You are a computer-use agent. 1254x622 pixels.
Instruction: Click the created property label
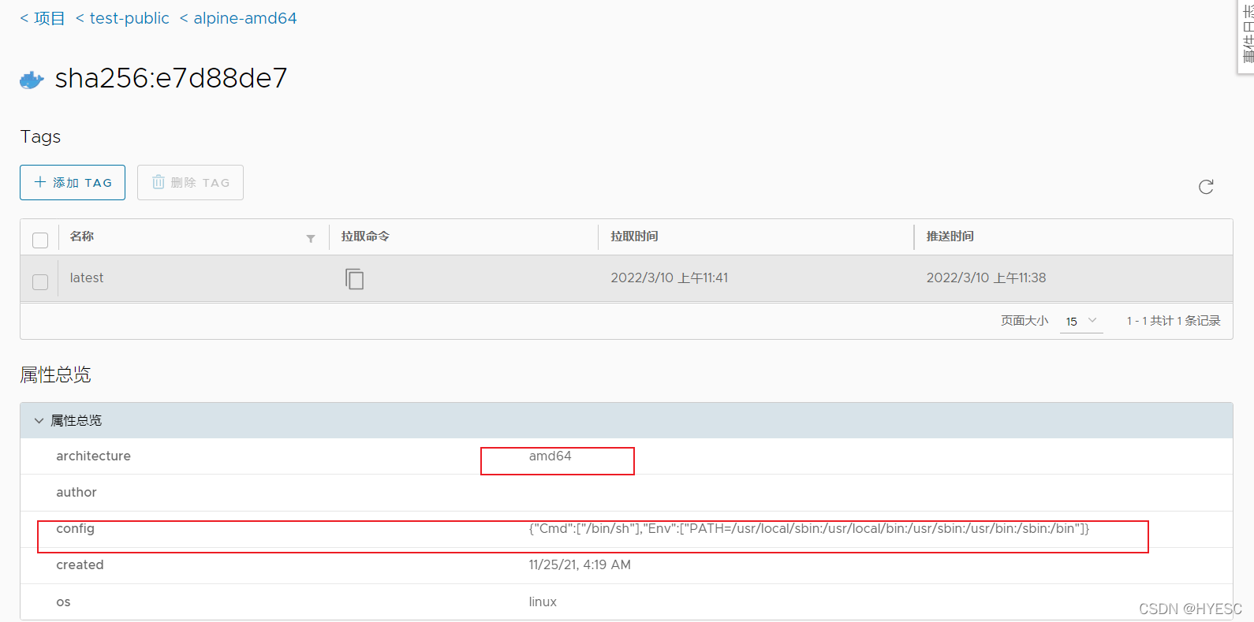click(80, 564)
